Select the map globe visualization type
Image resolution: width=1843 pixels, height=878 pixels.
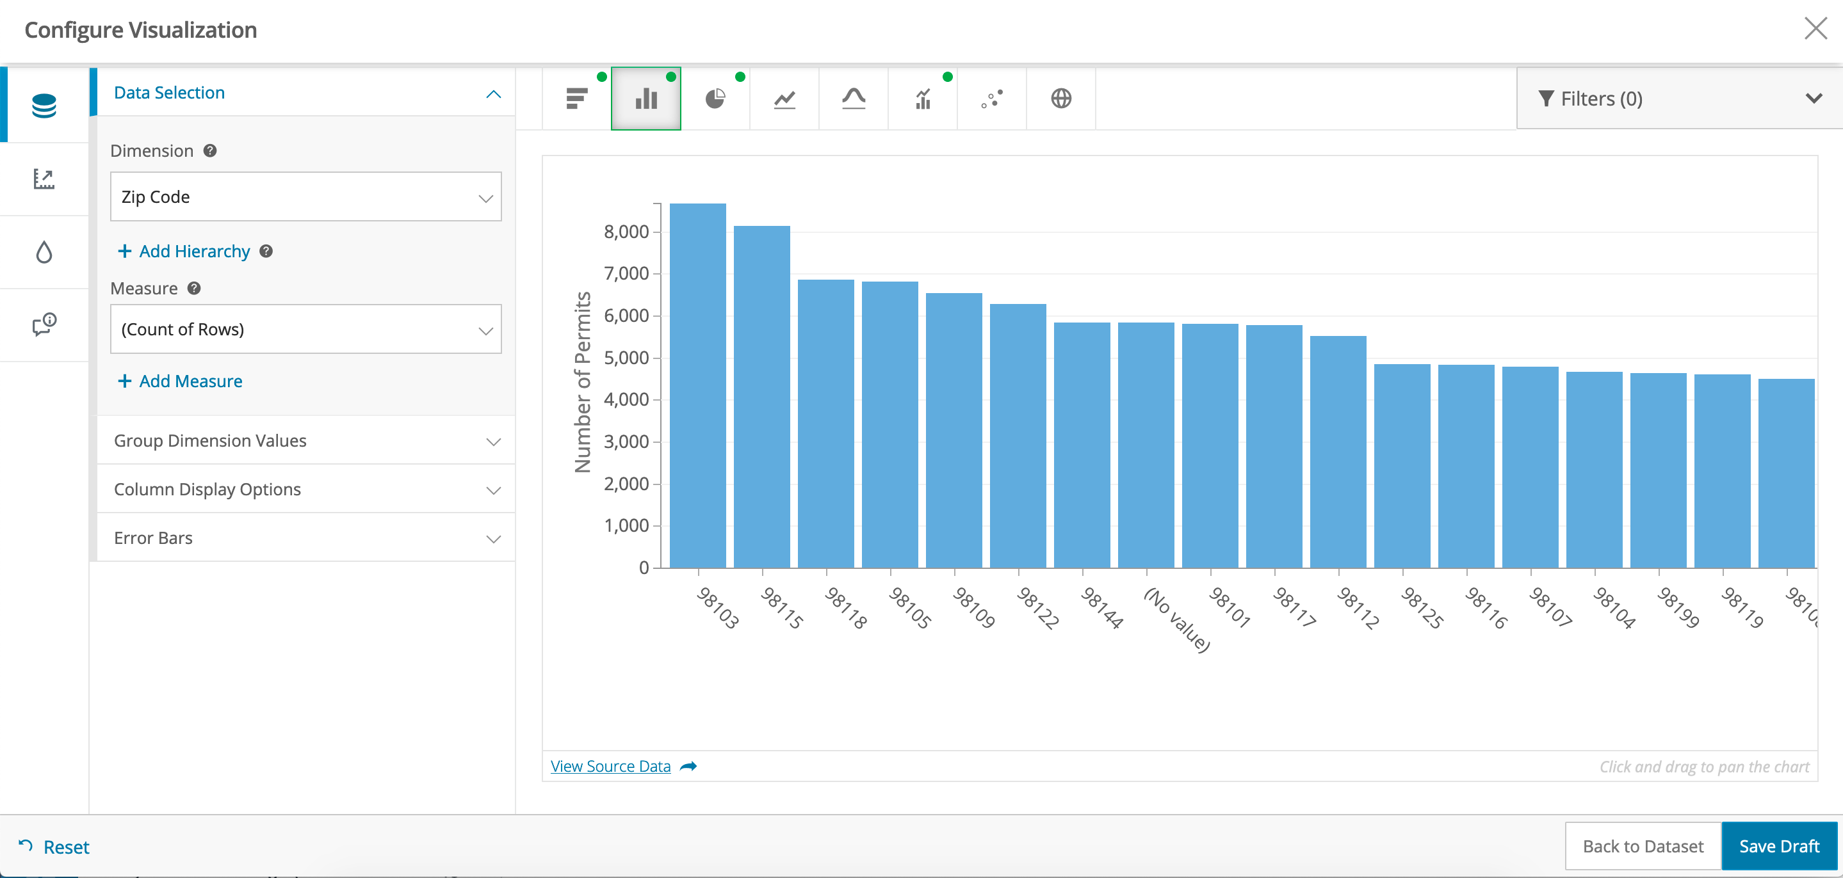pos(1061,99)
